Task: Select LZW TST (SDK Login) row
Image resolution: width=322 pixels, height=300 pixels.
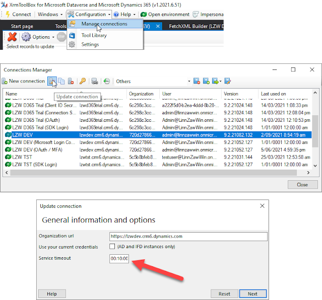Action: (x=158, y=165)
